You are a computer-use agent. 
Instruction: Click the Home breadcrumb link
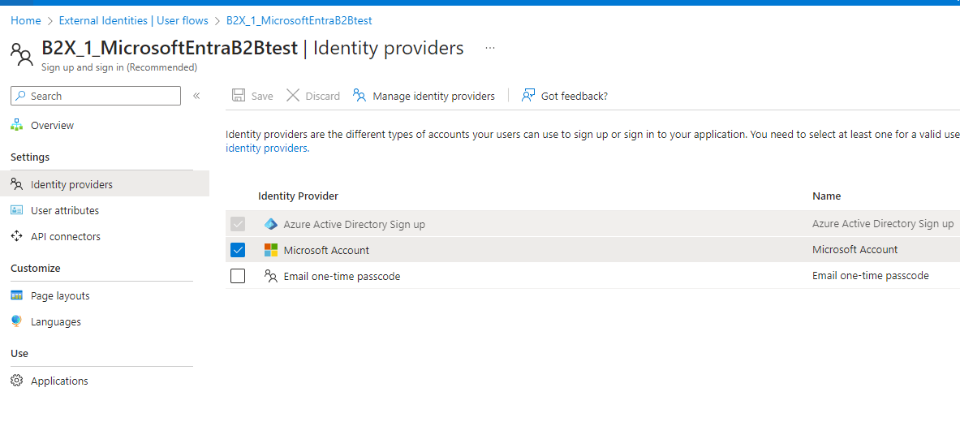point(26,21)
